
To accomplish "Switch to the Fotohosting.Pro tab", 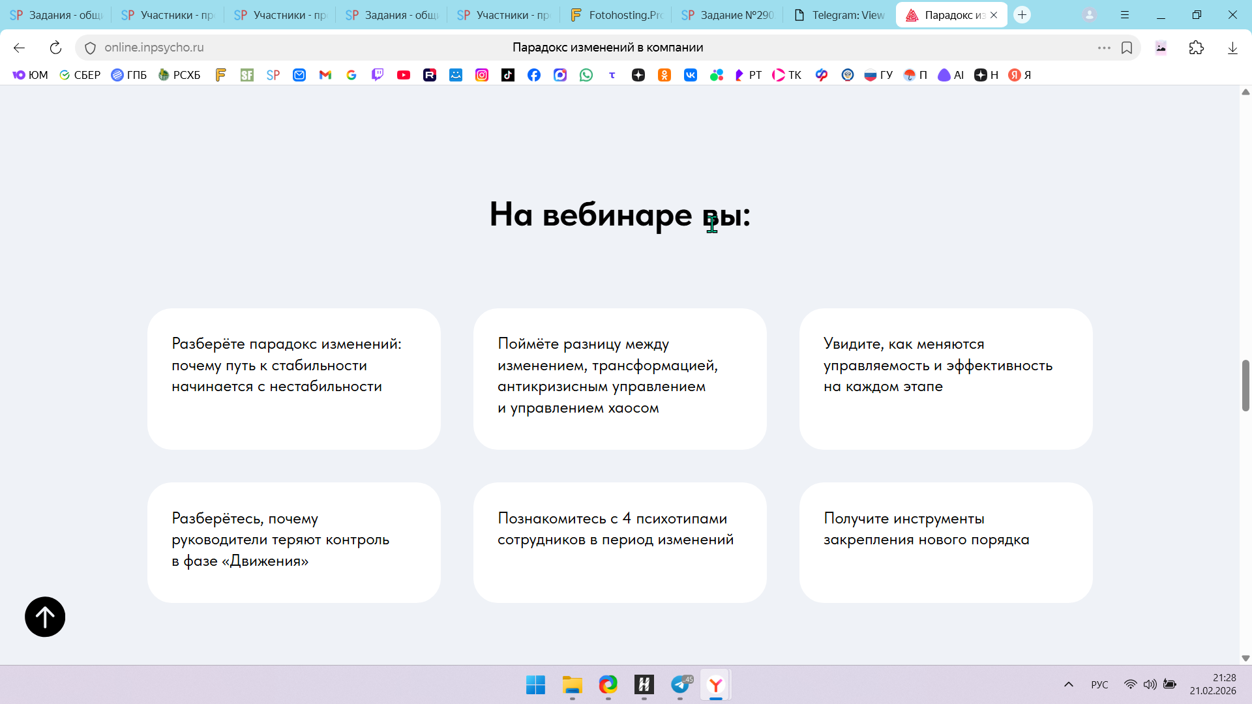I will pos(616,15).
